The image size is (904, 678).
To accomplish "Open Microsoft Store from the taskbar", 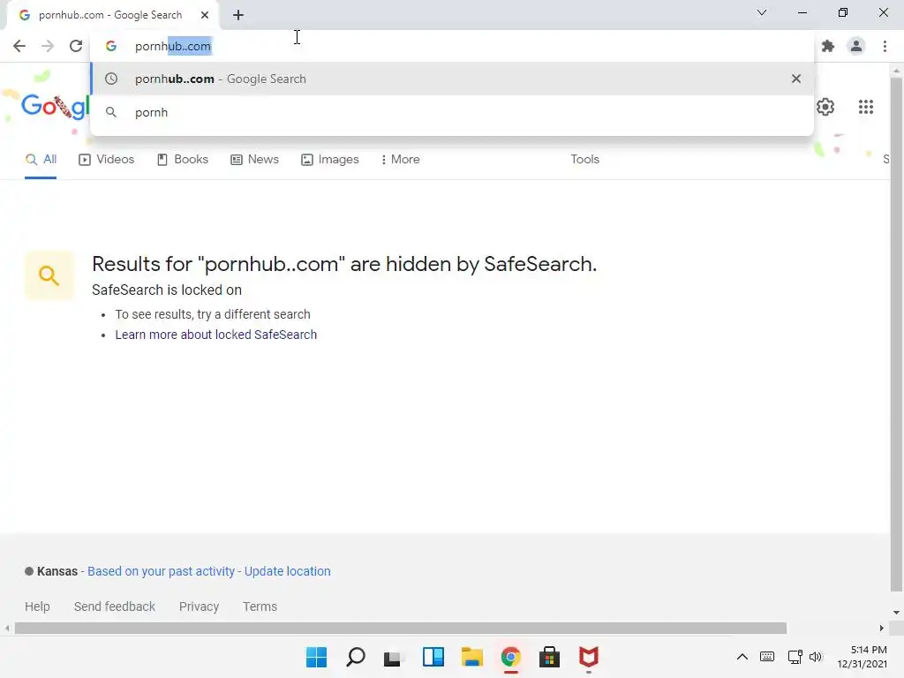I will tap(549, 657).
